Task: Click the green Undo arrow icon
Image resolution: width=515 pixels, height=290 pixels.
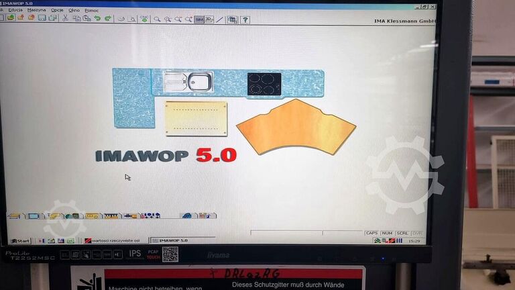Action: 97,18
